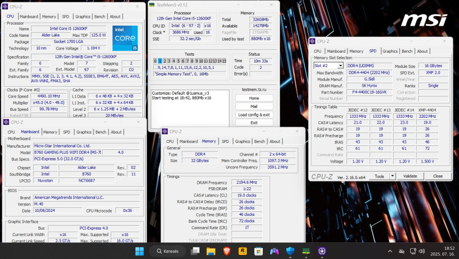Image resolution: width=459 pixels, height=259 pixels.
Task: Click the Total memory value 32608Mb
Action: click(x=260, y=20)
